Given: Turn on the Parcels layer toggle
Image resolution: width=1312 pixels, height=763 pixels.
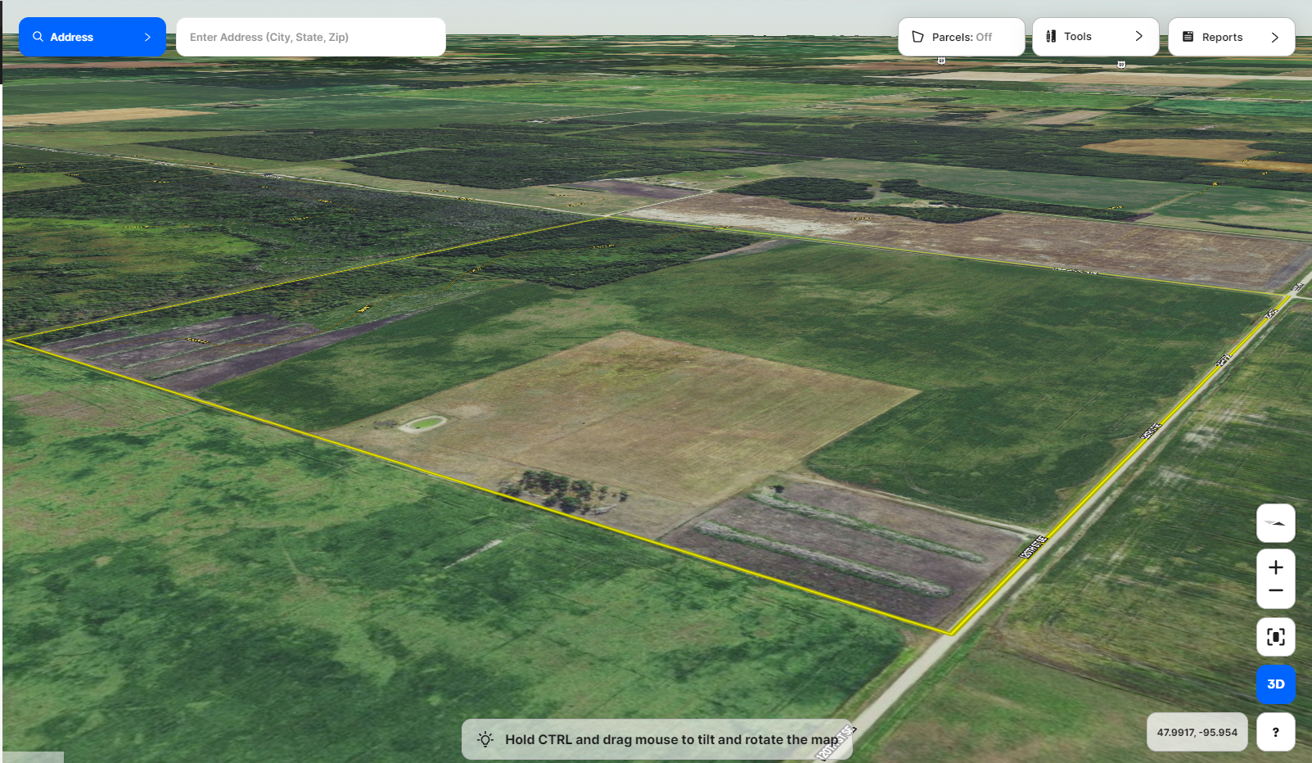Looking at the screenshot, I should 962,37.
